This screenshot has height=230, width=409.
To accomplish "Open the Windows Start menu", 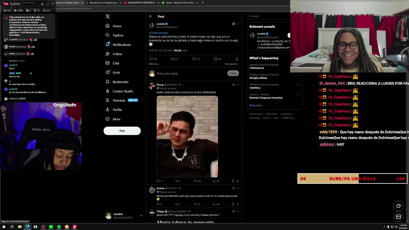I will pyautogui.click(x=4, y=227).
